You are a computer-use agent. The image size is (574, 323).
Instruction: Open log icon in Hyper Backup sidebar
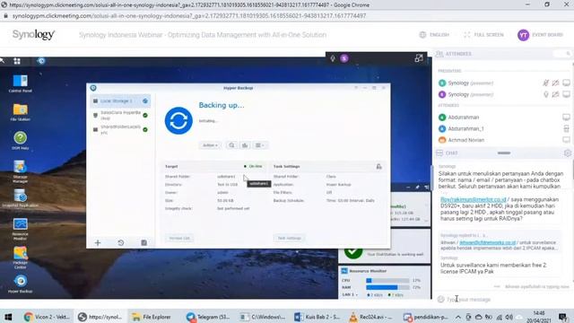coord(143,243)
